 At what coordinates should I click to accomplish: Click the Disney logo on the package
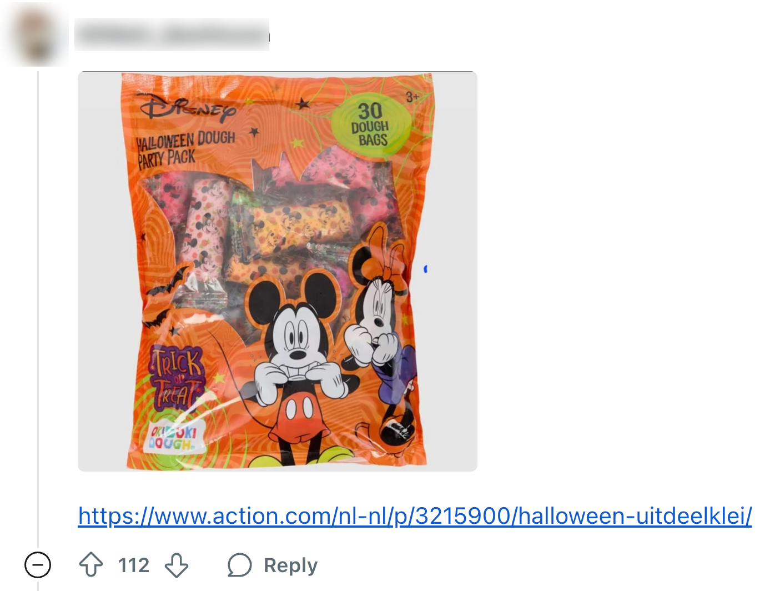(187, 108)
